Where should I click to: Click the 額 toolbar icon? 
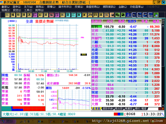pyautogui.click(x=95, y=15)
